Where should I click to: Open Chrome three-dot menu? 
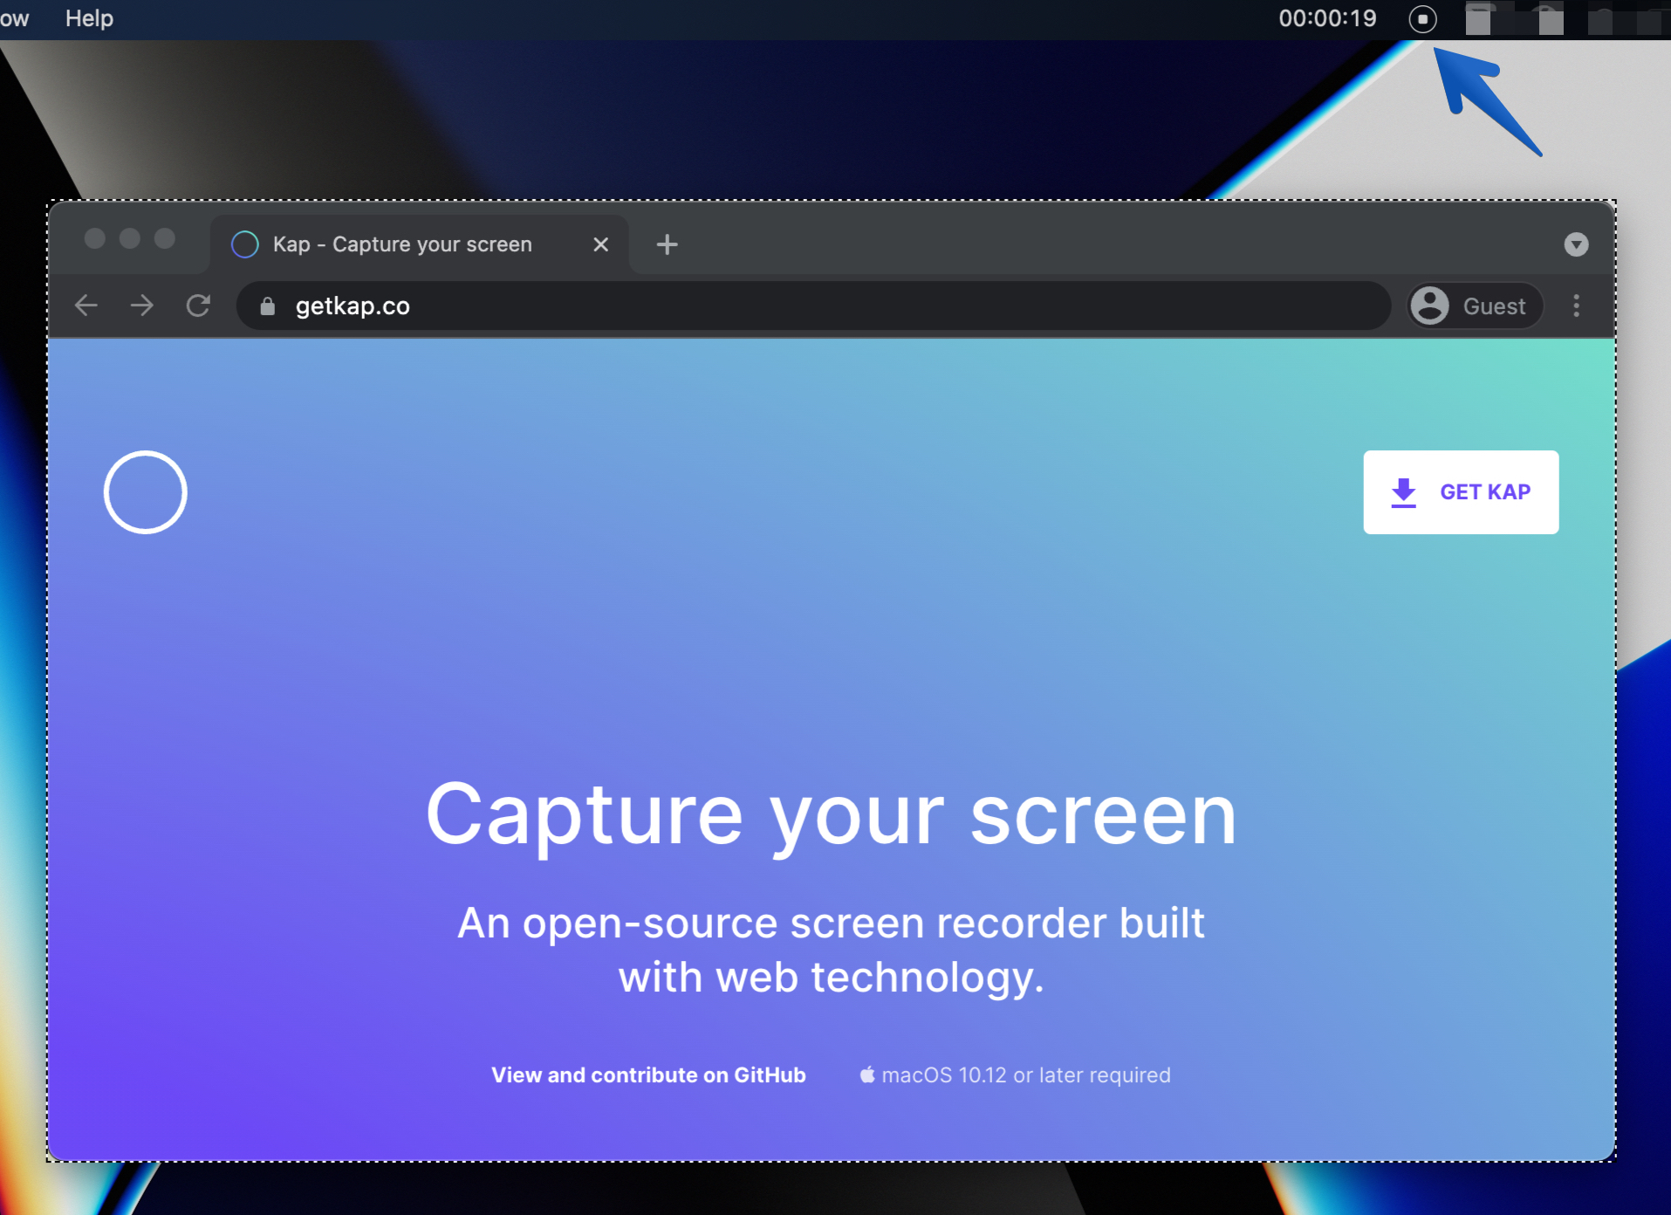point(1576,305)
